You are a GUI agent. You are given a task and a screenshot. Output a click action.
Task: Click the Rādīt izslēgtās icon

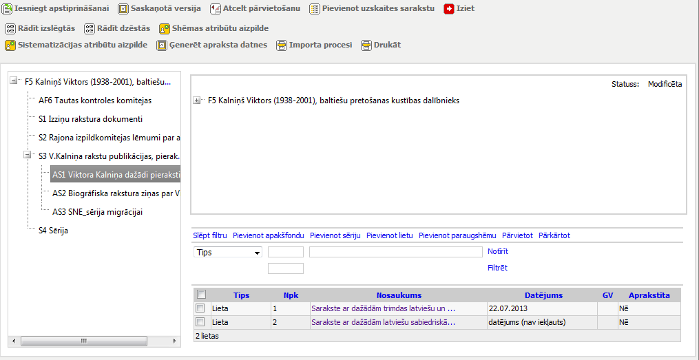click(x=10, y=29)
